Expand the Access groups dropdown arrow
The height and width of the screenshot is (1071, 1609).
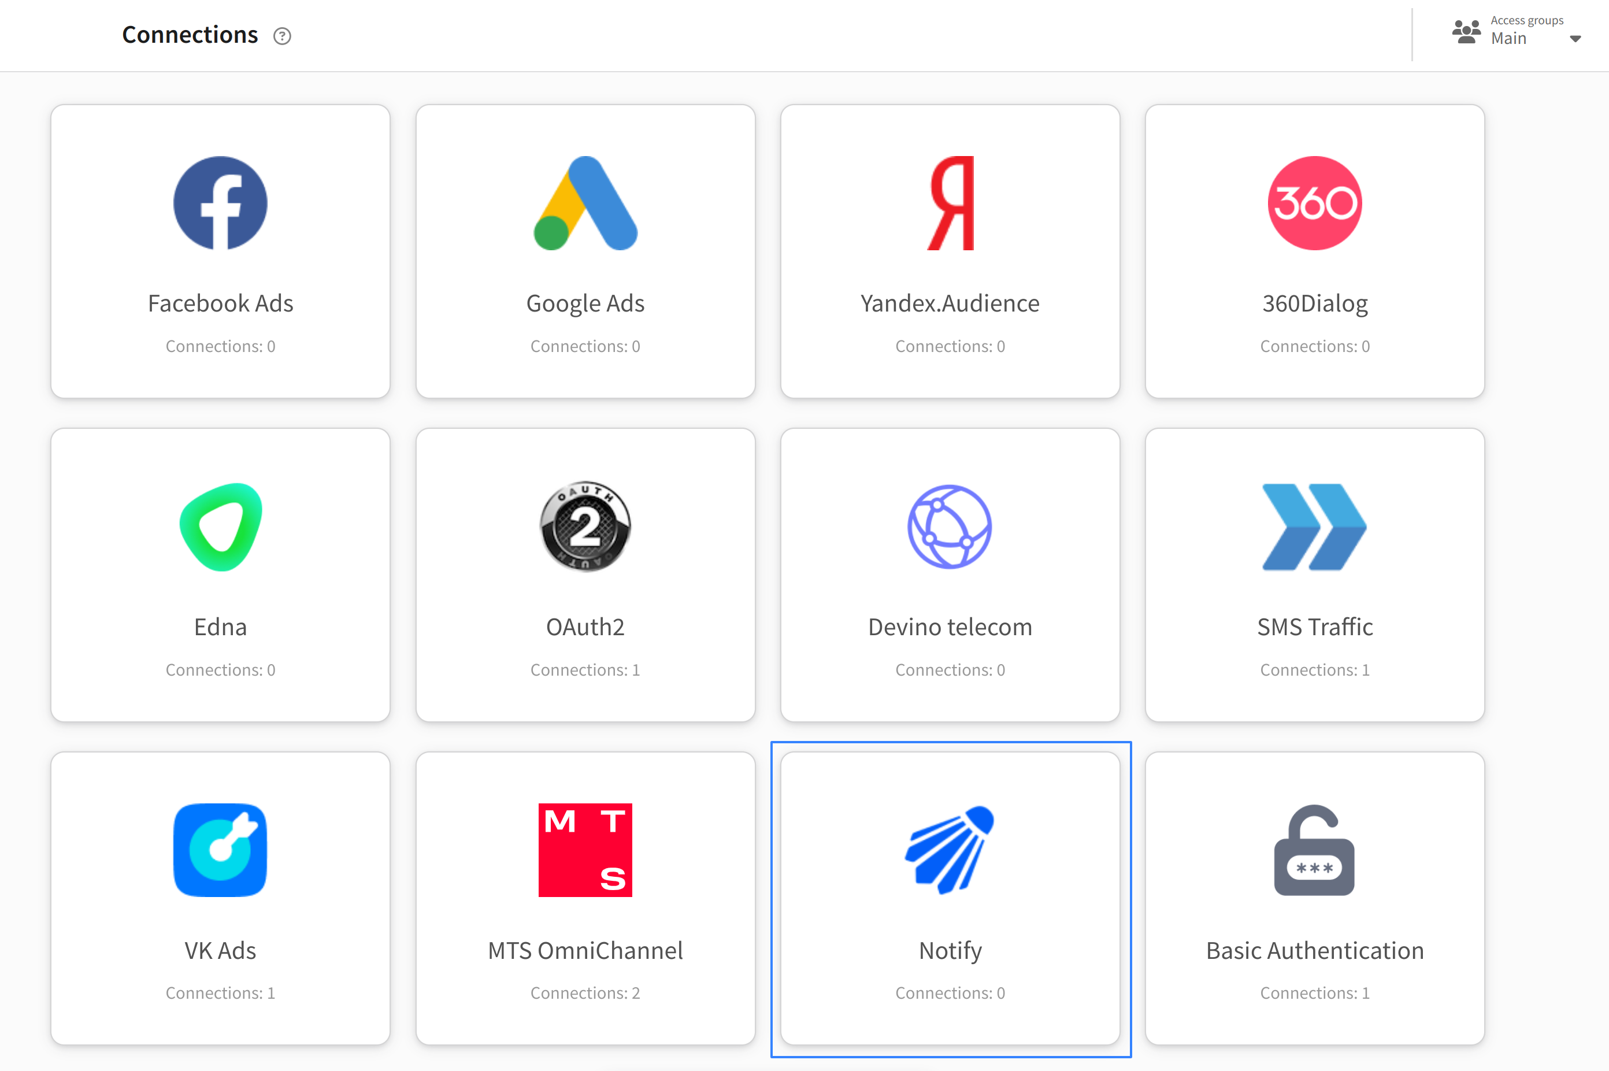point(1575,39)
